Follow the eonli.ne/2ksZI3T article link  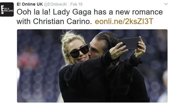124,21
